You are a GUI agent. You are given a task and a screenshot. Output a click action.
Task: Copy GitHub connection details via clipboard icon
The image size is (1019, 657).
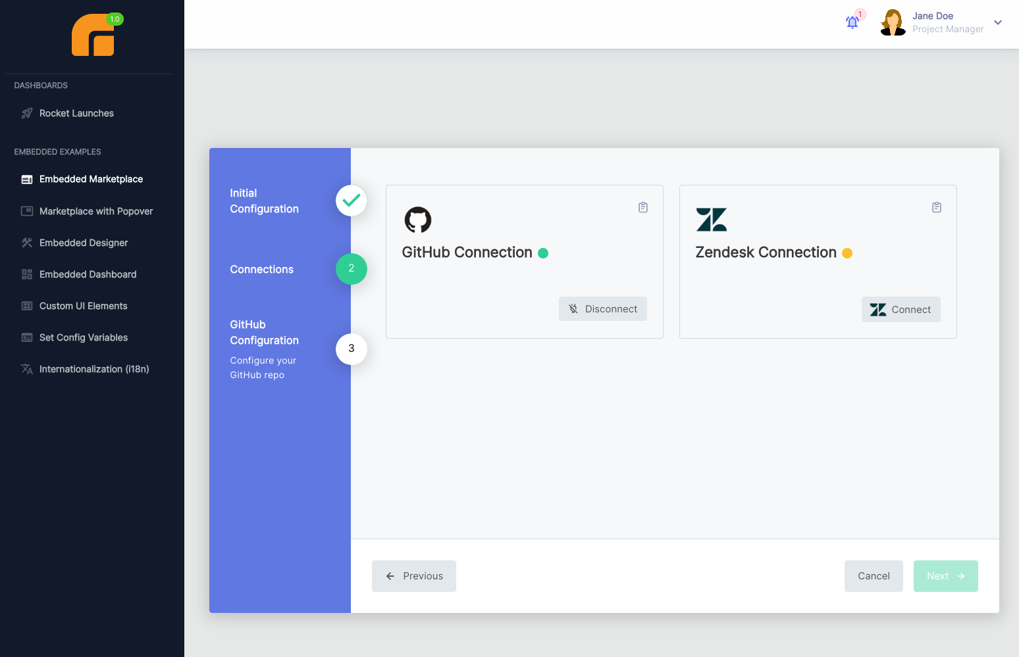pyautogui.click(x=643, y=207)
